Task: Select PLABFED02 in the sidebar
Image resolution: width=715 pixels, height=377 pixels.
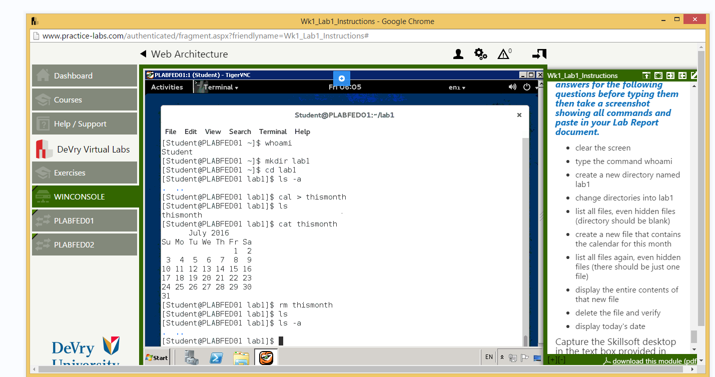Action: (x=84, y=244)
